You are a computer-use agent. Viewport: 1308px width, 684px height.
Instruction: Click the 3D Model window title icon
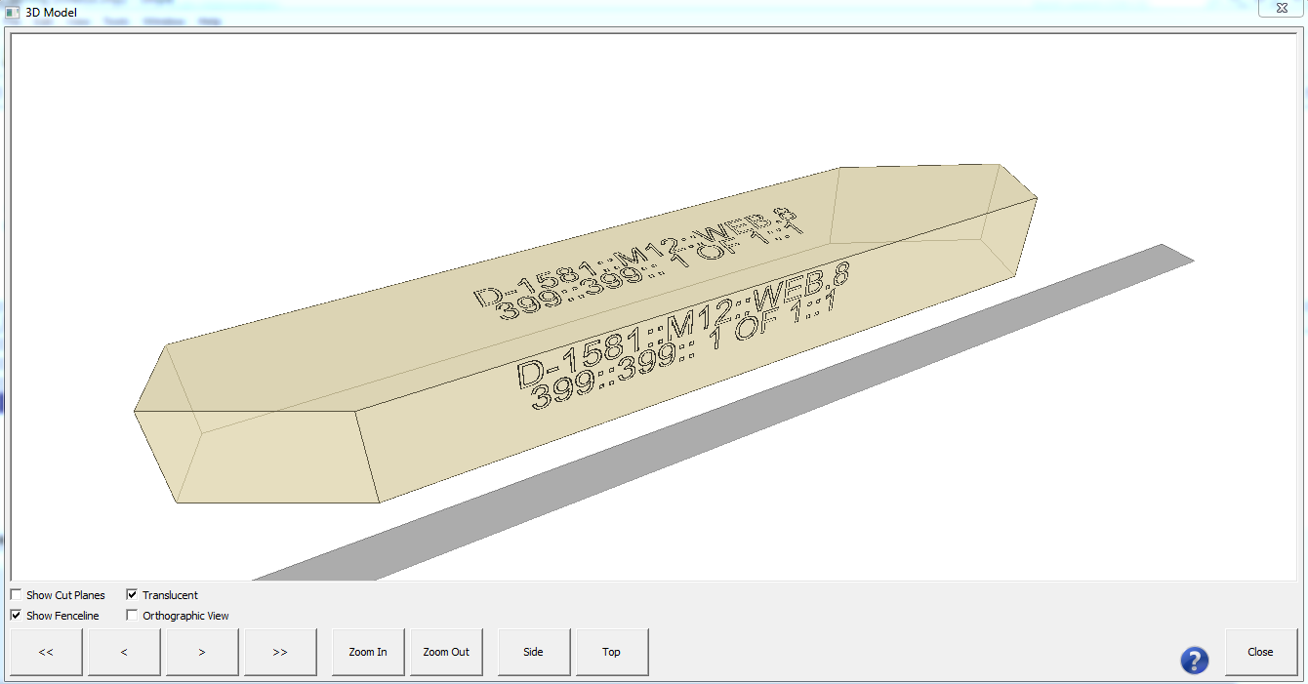12,12
